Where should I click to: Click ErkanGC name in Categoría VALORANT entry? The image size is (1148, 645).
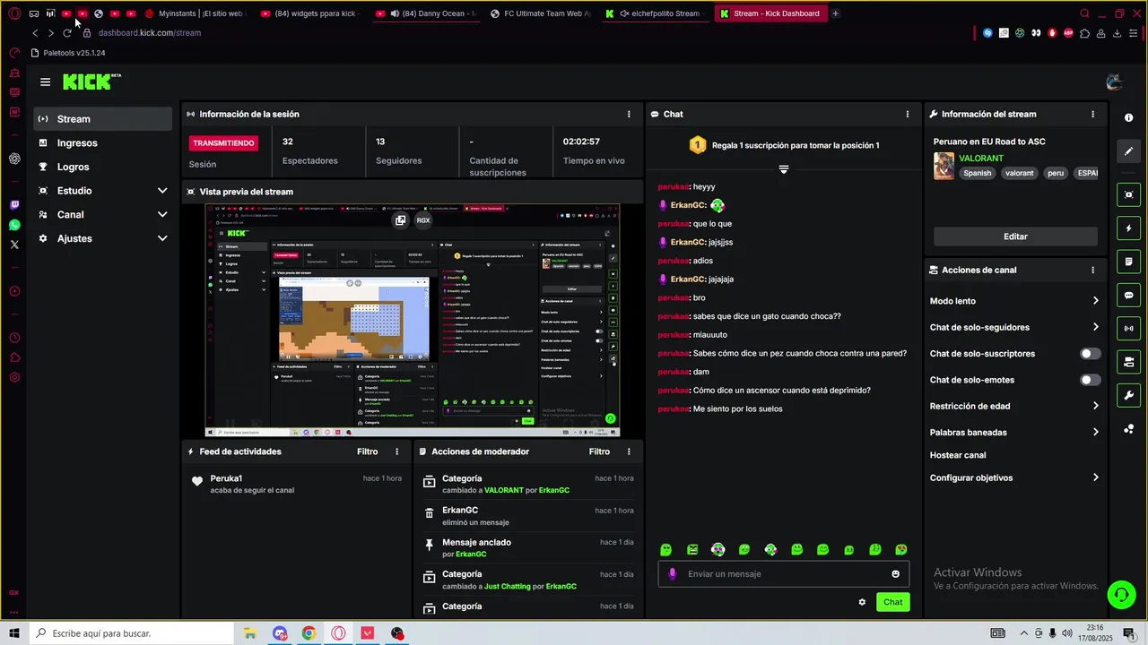(554, 490)
